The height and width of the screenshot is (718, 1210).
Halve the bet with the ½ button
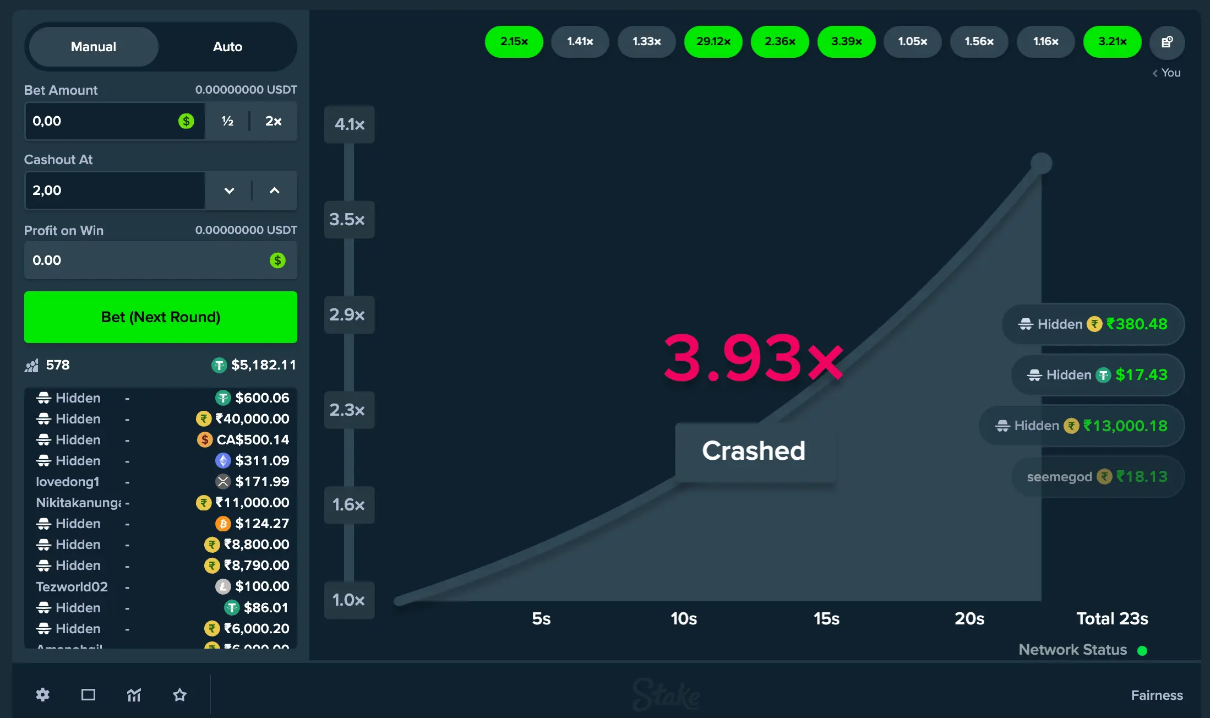tap(227, 121)
